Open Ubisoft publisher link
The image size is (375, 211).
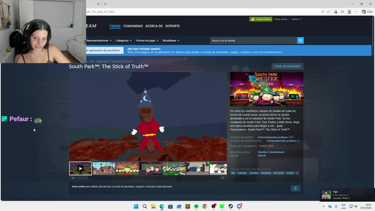[x=262, y=156]
